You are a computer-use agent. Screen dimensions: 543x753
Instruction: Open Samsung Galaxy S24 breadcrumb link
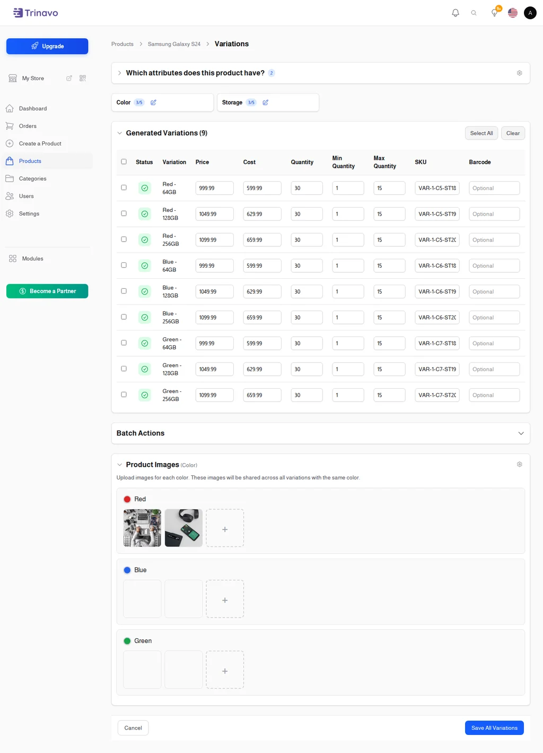tap(174, 44)
